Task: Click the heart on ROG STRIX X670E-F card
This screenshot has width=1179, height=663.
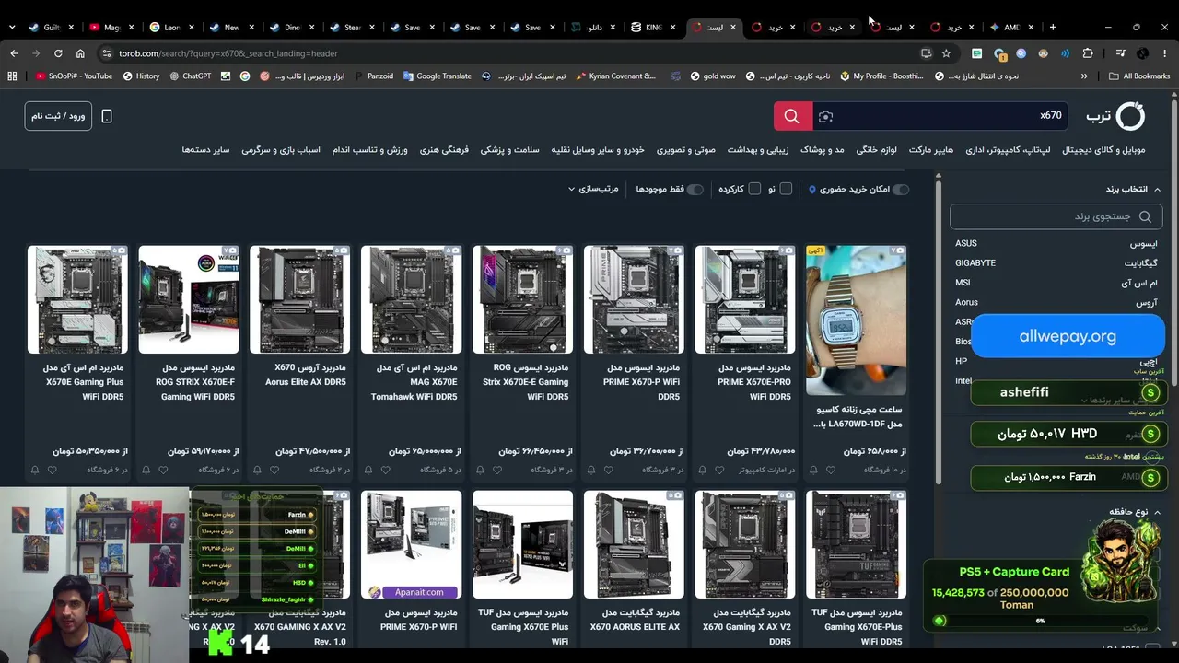Action: [x=164, y=470]
